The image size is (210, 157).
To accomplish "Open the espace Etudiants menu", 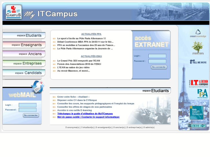I will 24,35.
